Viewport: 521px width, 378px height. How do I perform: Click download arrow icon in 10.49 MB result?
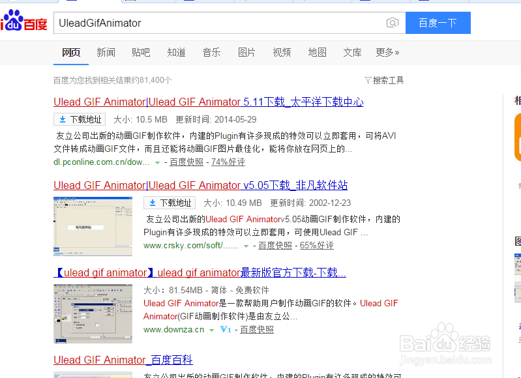152,203
